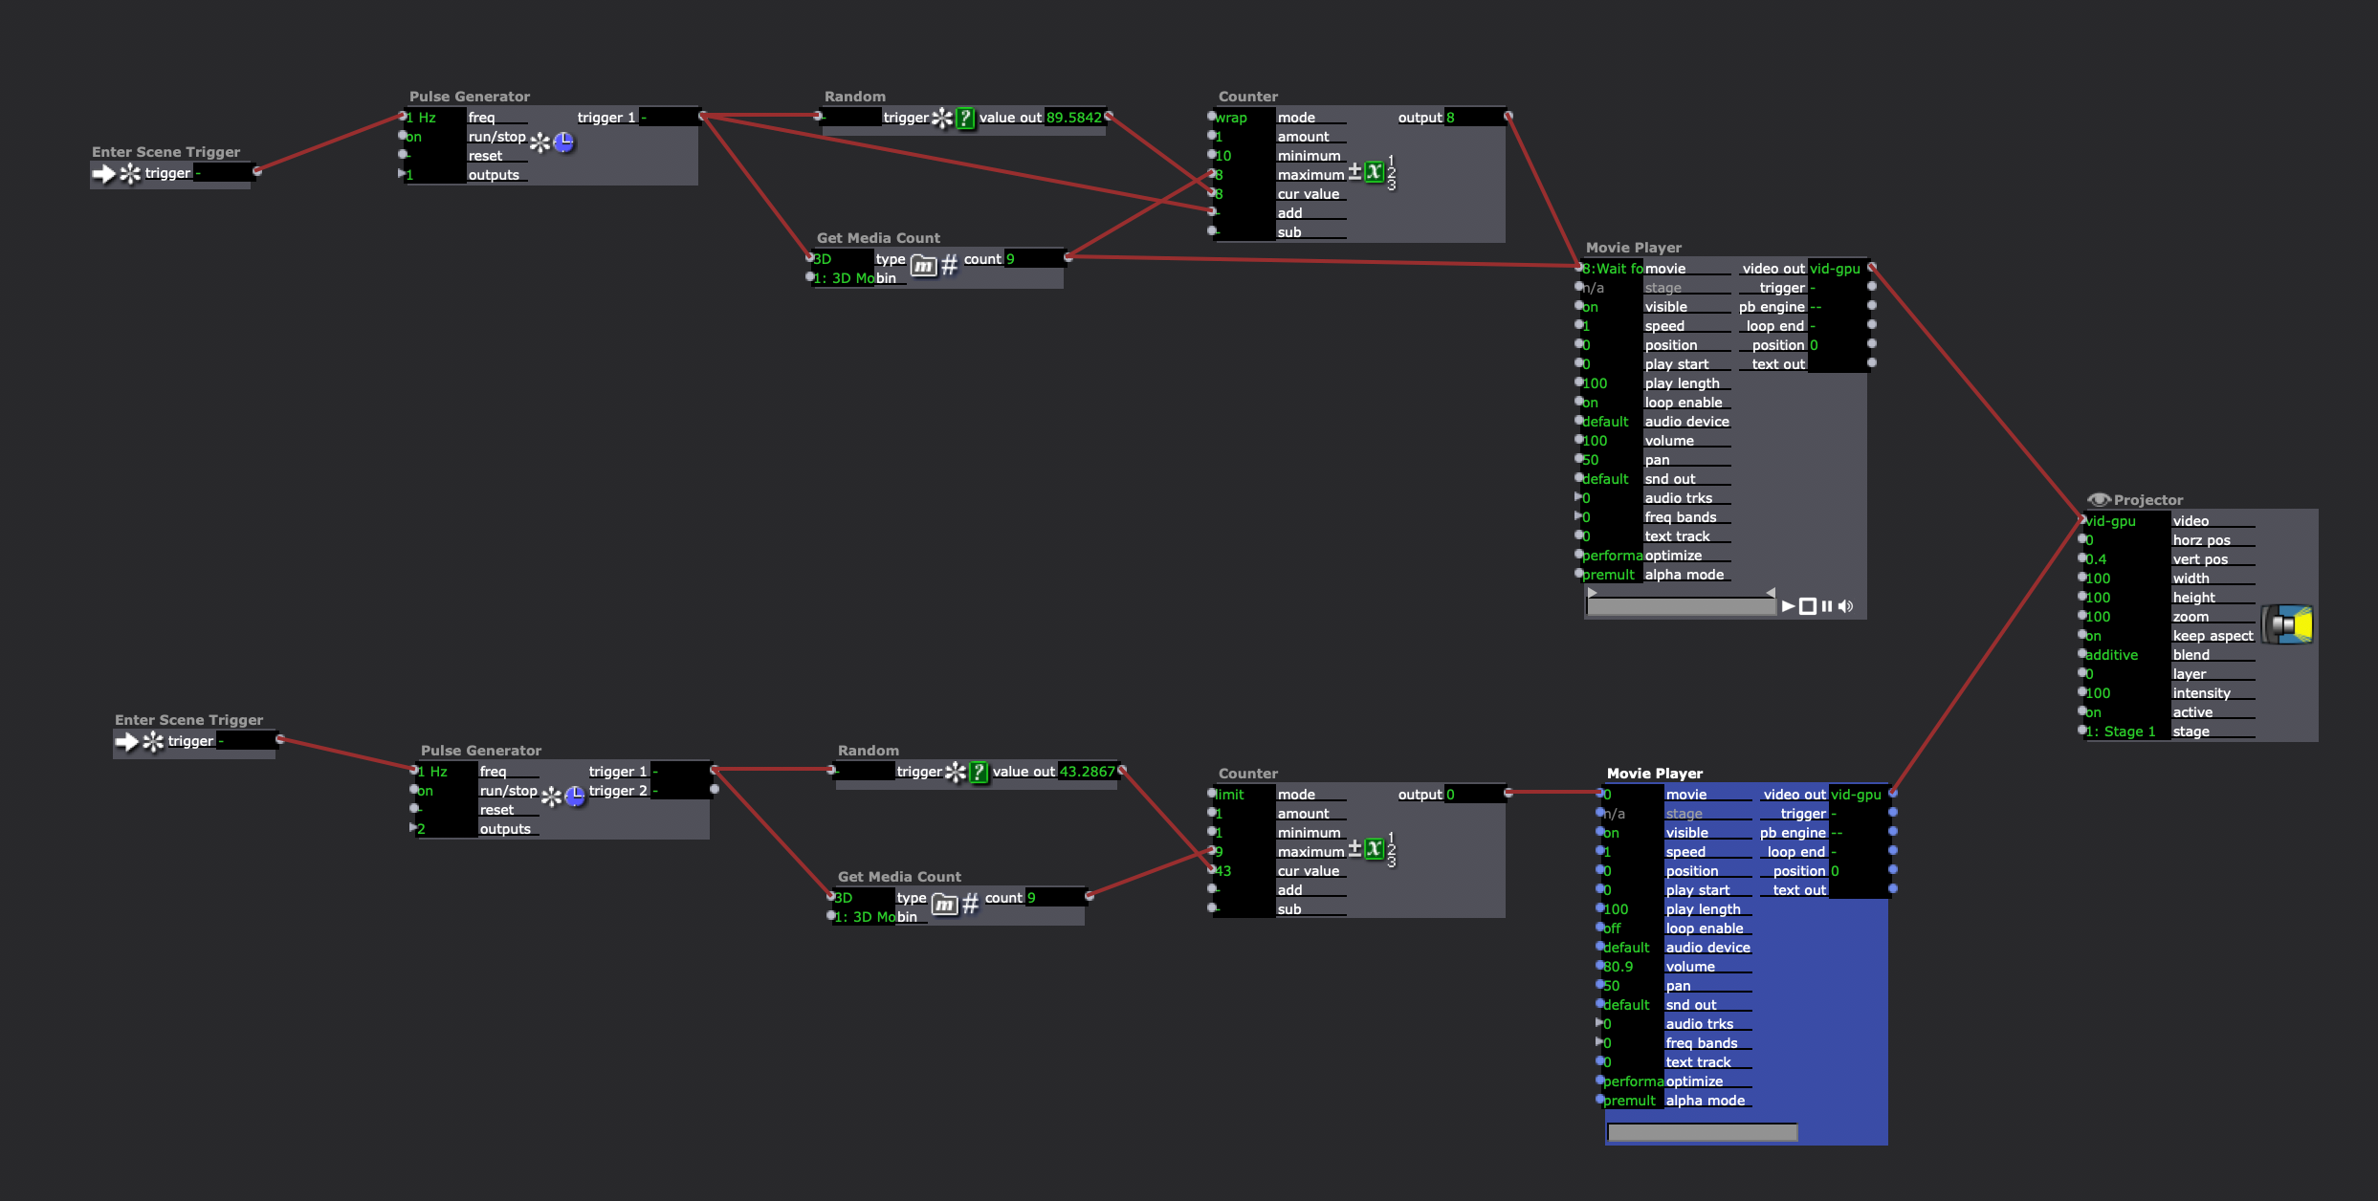This screenshot has height=1201, width=2378.
Task: Pause the top Movie Player preview
Action: (x=1827, y=606)
